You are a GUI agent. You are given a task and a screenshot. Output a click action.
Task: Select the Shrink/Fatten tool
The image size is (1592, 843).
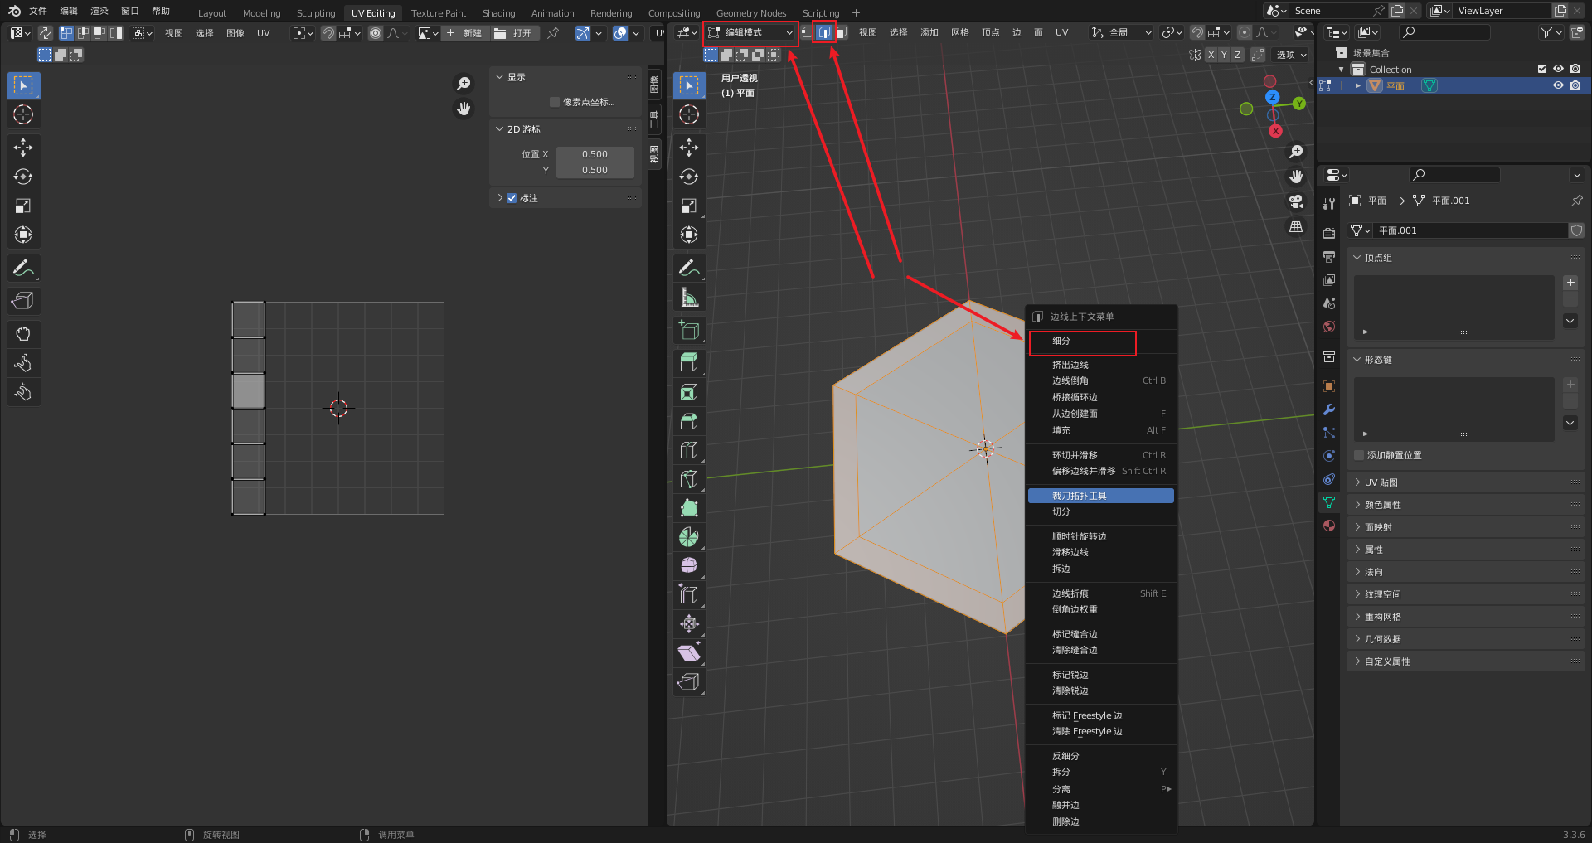click(689, 624)
